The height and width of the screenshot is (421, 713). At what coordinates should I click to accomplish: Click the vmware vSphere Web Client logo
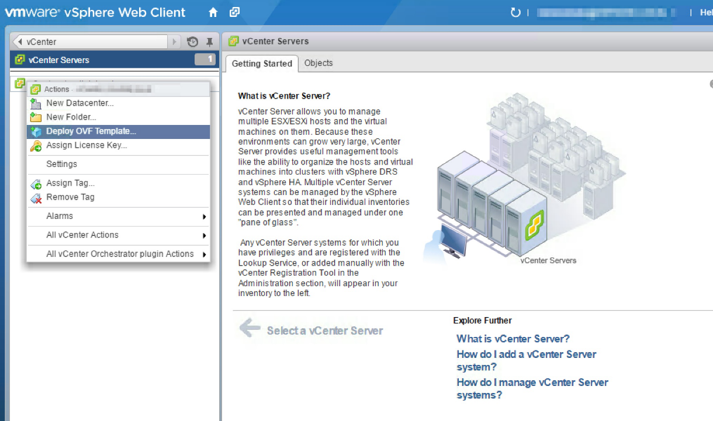pyautogui.click(x=95, y=12)
